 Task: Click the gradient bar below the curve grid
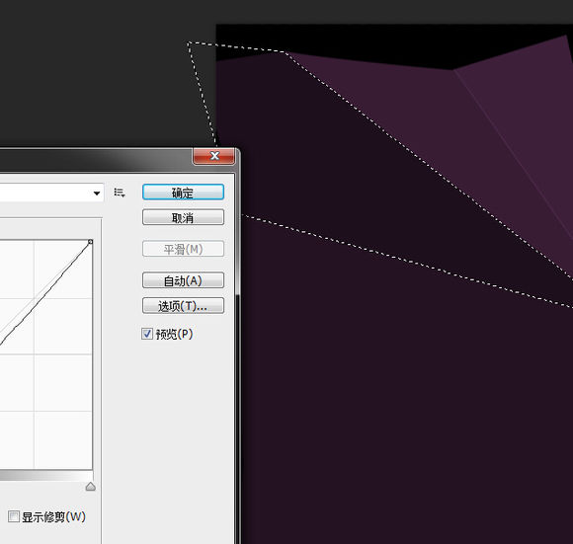[x=46, y=475]
